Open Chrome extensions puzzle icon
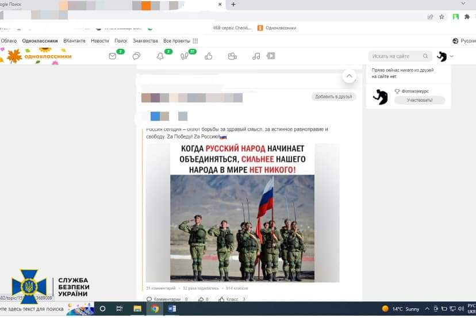 (x=467, y=17)
